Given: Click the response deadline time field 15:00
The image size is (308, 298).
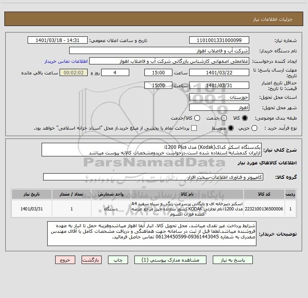Looking at the screenshot, I should pyautogui.click(x=158, y=72).
